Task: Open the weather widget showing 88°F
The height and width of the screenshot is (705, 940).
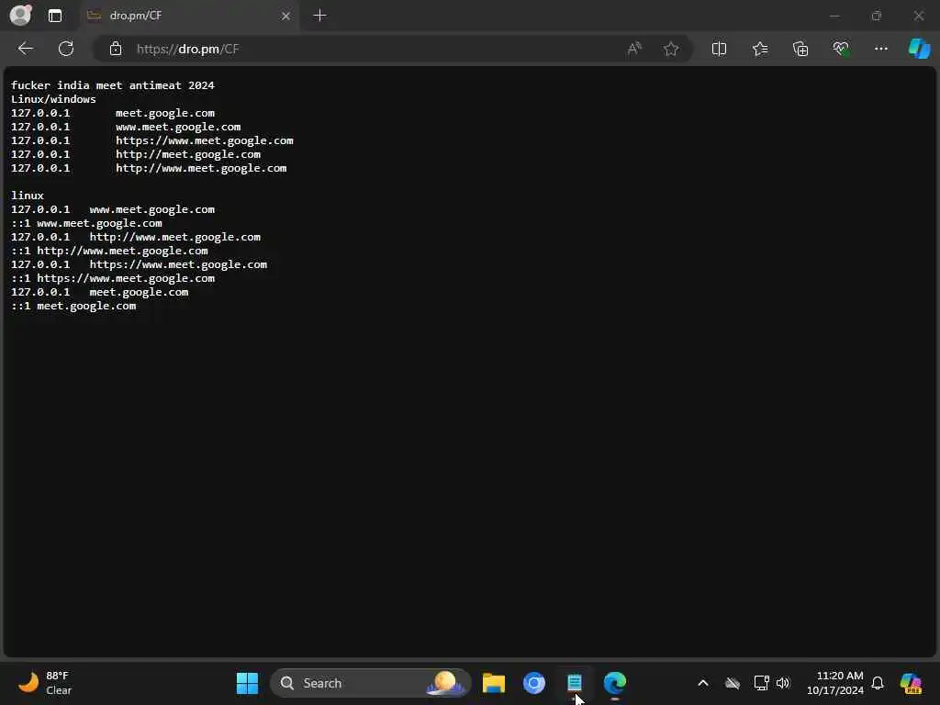Action: tap(44, 683)
